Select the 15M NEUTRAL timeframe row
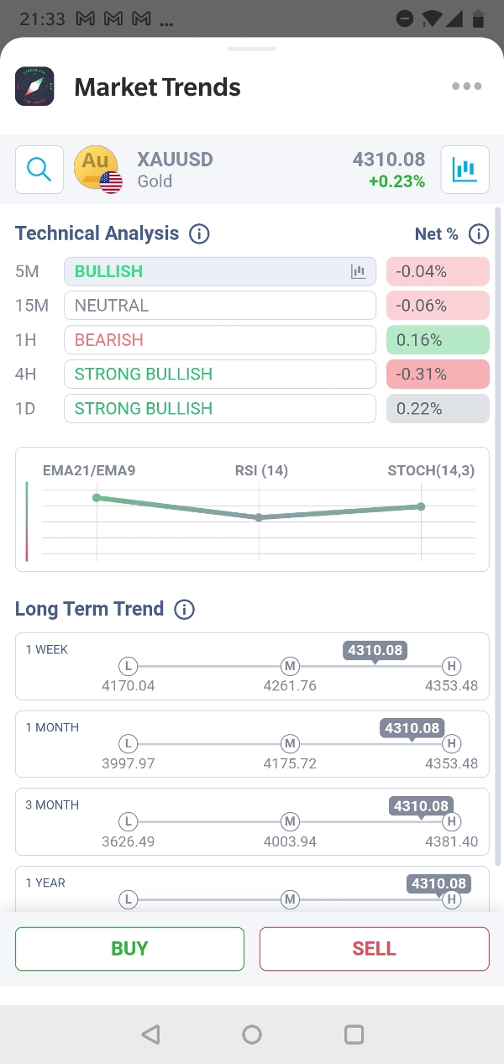The height and width of the screenshot is (1064, 504). tap(219, 305)
